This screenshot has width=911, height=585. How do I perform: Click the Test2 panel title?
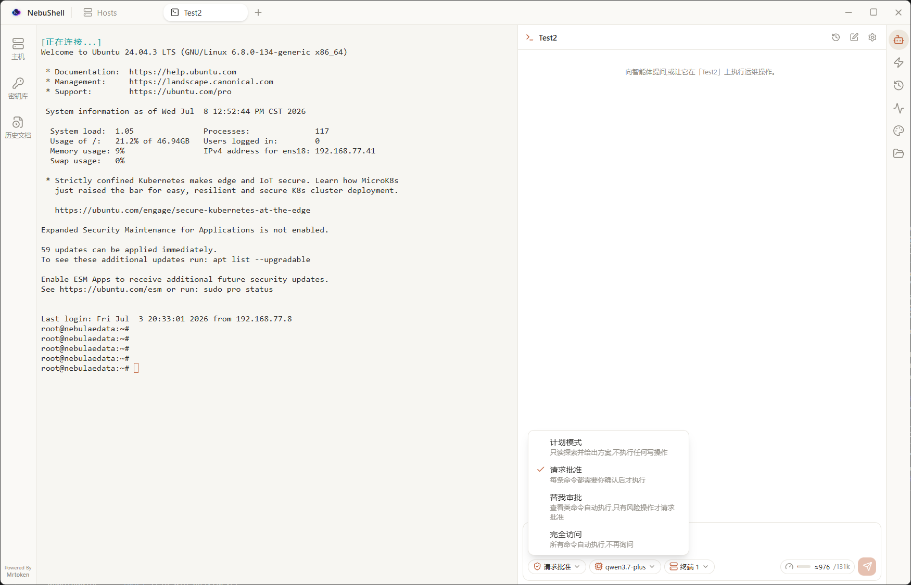coord(548,37)
